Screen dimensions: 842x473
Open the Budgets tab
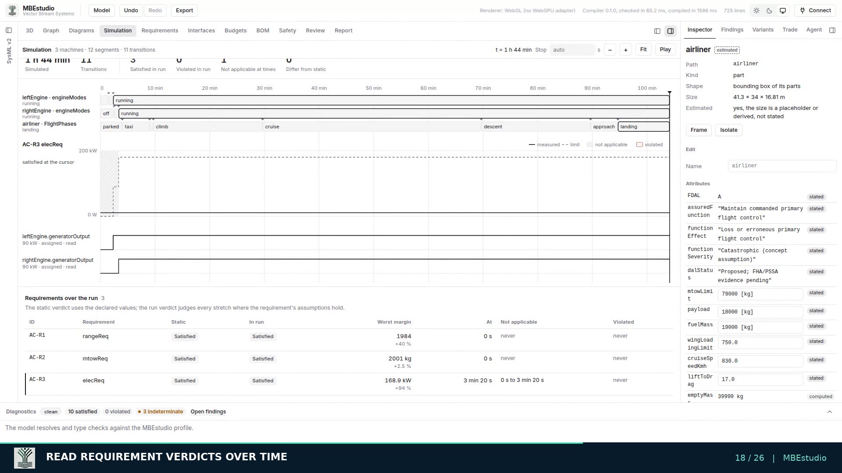[x=235, y=31]
